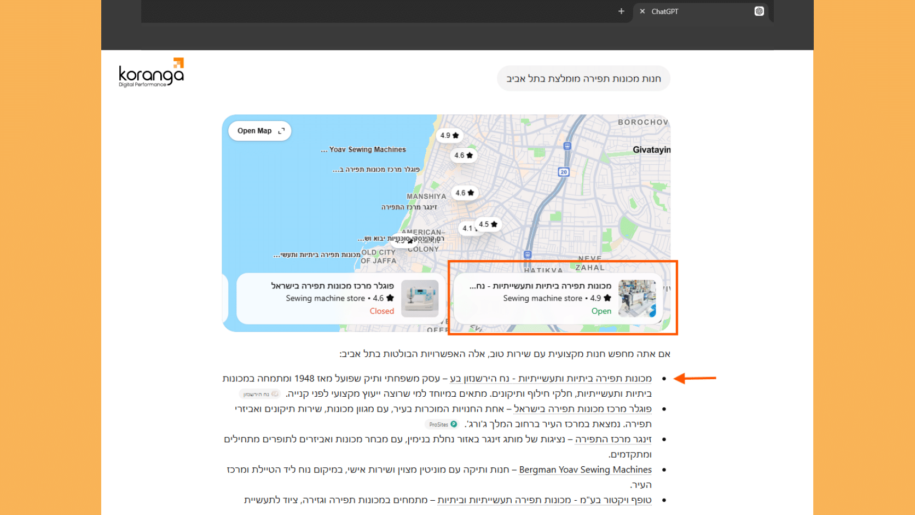Select the 4.5 star rating map pin

click(x=488, y=224)
